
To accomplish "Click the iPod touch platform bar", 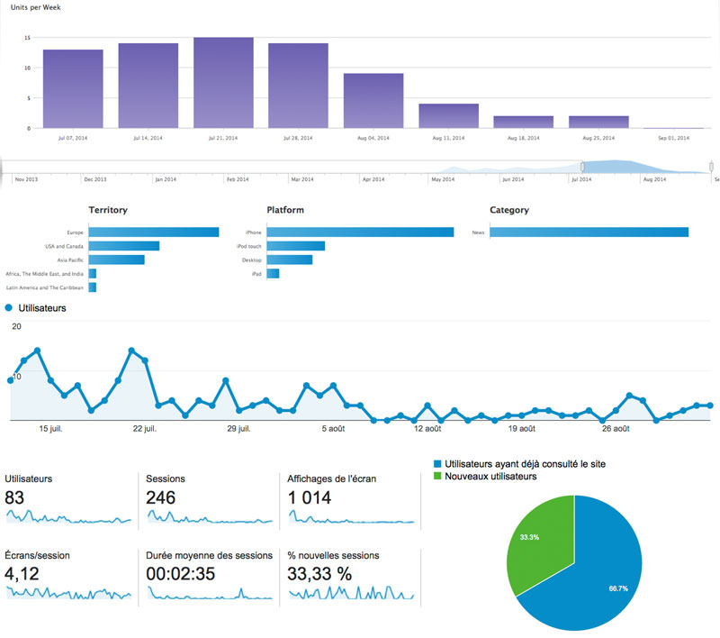I will [x=296, y=246].
